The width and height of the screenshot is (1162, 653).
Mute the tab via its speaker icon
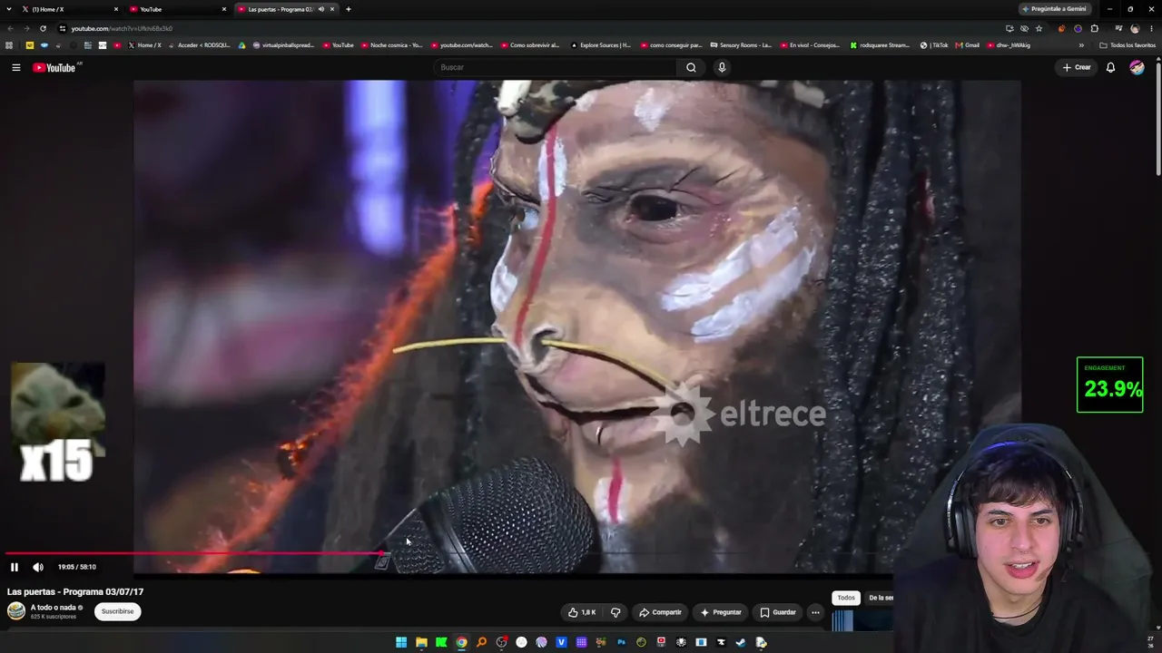[321, 9]
